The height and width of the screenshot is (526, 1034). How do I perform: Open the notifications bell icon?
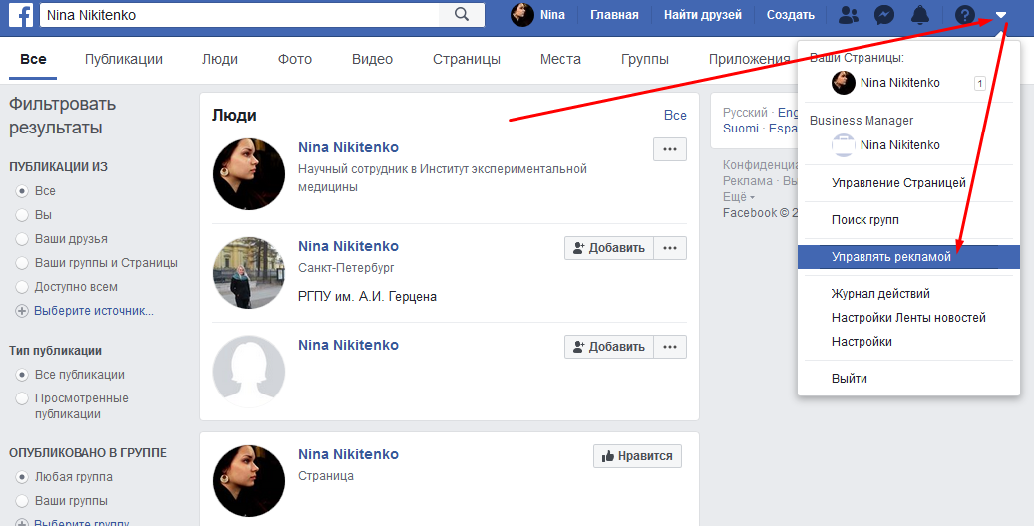(920, 15)
